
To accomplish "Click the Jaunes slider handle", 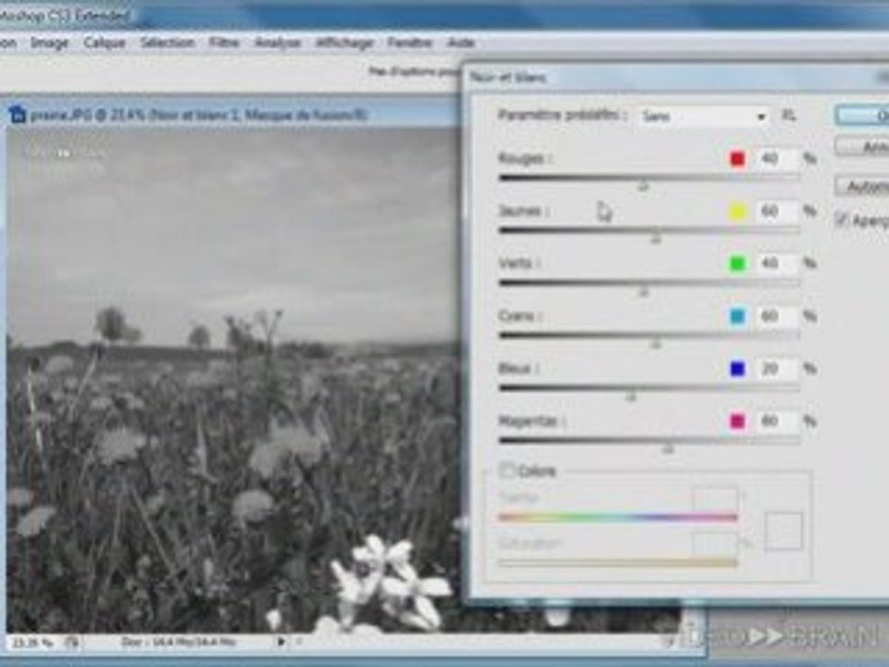I will pos(656,239).
